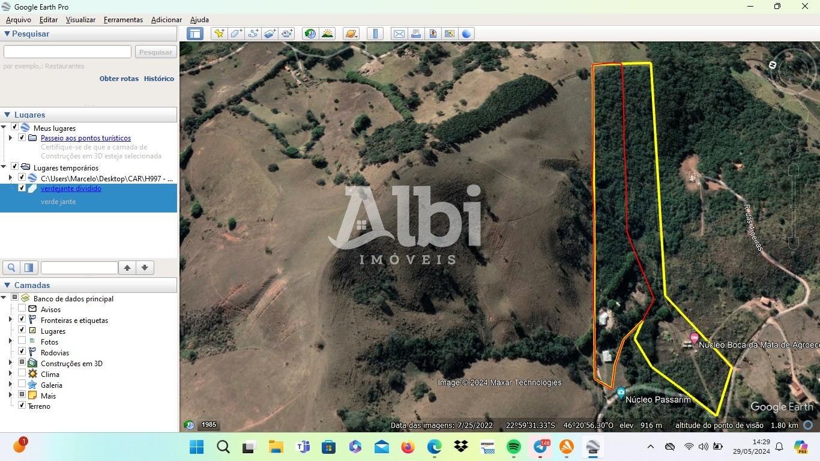Toggle sunlight across the landscape icon

(x=327, y=34)
